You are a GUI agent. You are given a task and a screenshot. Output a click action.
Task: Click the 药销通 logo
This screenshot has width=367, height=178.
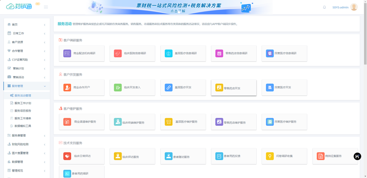tap(19, 6)
